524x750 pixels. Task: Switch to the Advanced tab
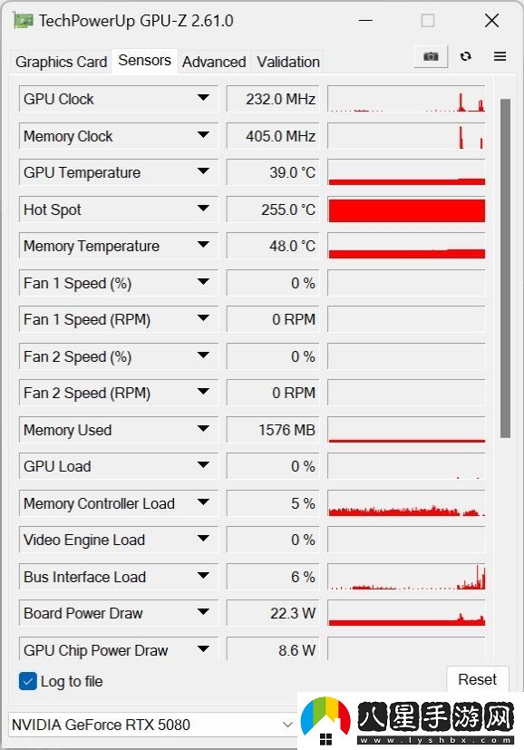pos(214,62)
